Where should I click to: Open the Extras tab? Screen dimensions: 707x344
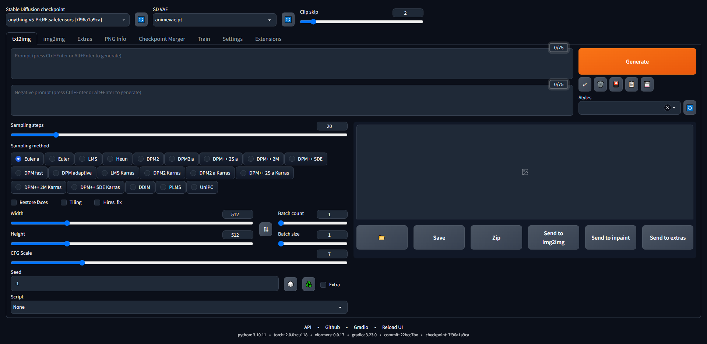click(85, 39)
